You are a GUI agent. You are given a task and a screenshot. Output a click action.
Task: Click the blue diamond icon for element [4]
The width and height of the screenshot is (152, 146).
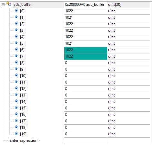(x=16, y=36)
